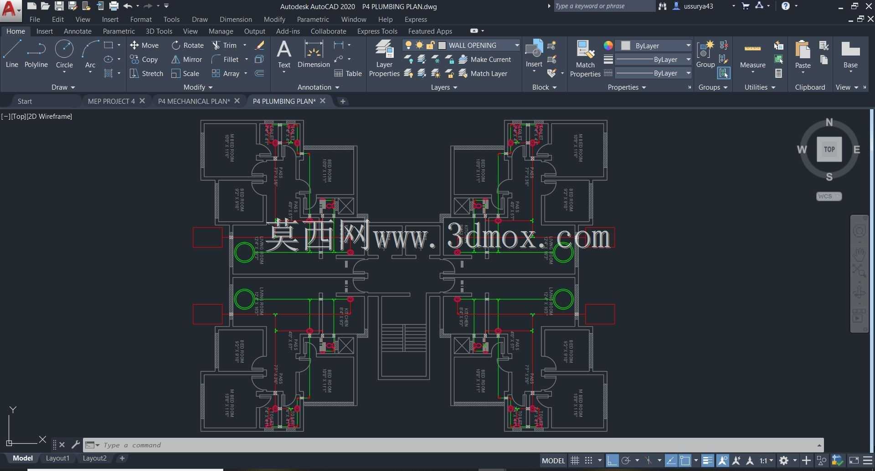Click Make Current layer button
The width and height of the screenshot is (875, 471).
point(485,59)
